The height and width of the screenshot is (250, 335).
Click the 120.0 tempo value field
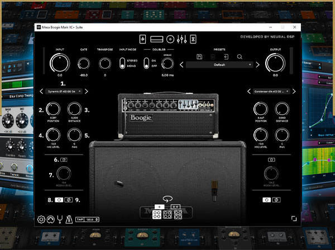click(90, 219)
